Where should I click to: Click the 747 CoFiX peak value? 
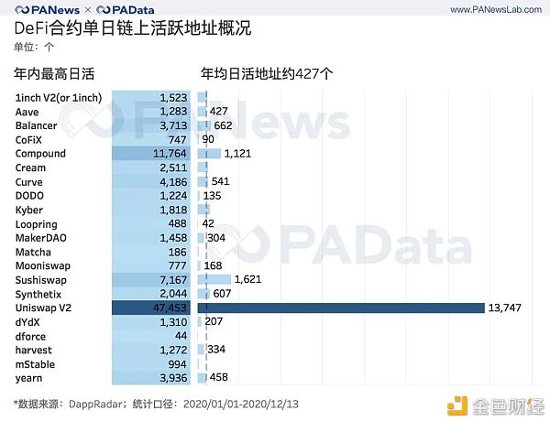[x=177, y=140]
